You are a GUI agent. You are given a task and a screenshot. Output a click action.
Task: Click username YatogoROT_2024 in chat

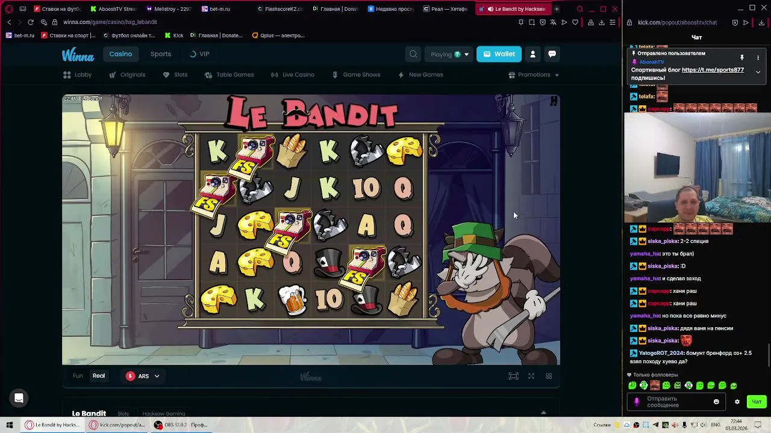661,353
